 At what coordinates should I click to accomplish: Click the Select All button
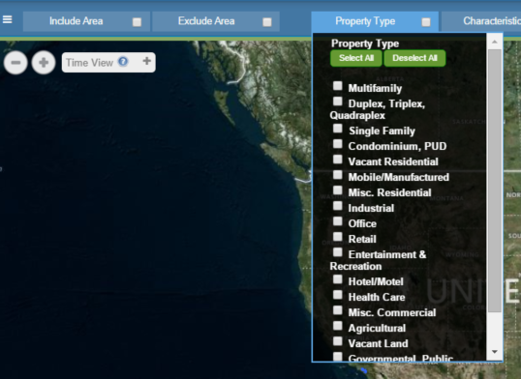point(356,58)
